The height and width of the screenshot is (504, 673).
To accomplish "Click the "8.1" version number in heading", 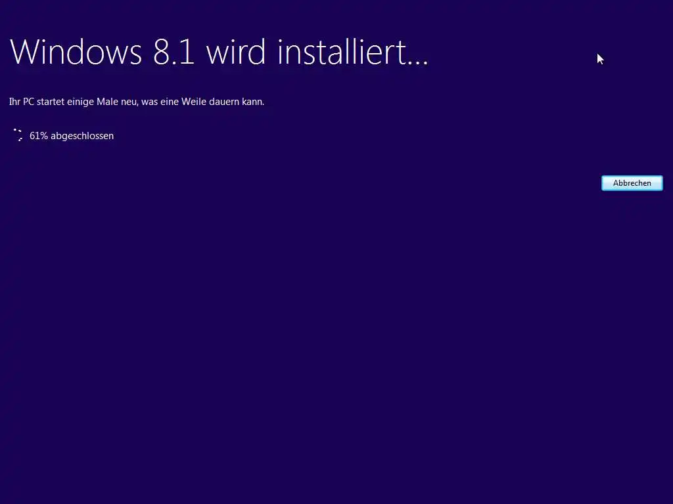I will tap(174, 52).
